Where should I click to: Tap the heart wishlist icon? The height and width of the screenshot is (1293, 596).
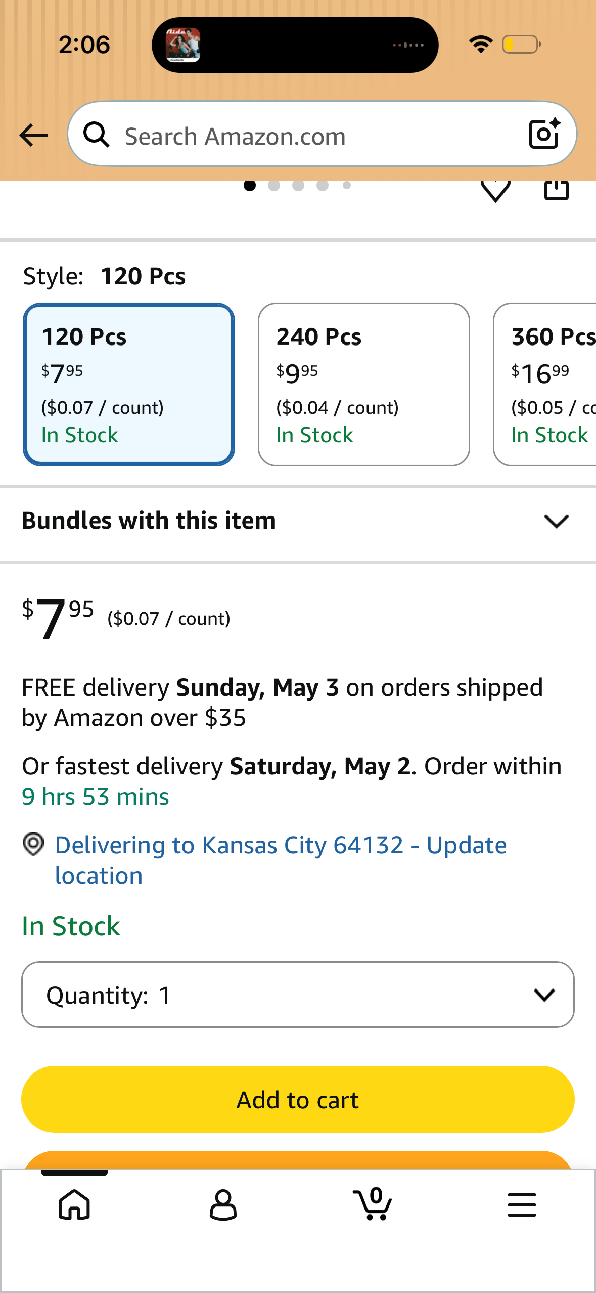click(x=495, y=190)
